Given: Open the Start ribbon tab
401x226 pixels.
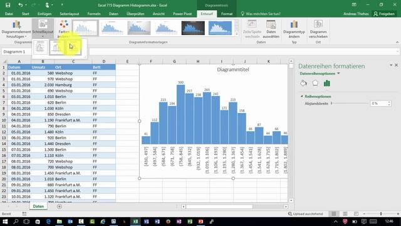Looking at the screenshot, I should coord(25,14).
